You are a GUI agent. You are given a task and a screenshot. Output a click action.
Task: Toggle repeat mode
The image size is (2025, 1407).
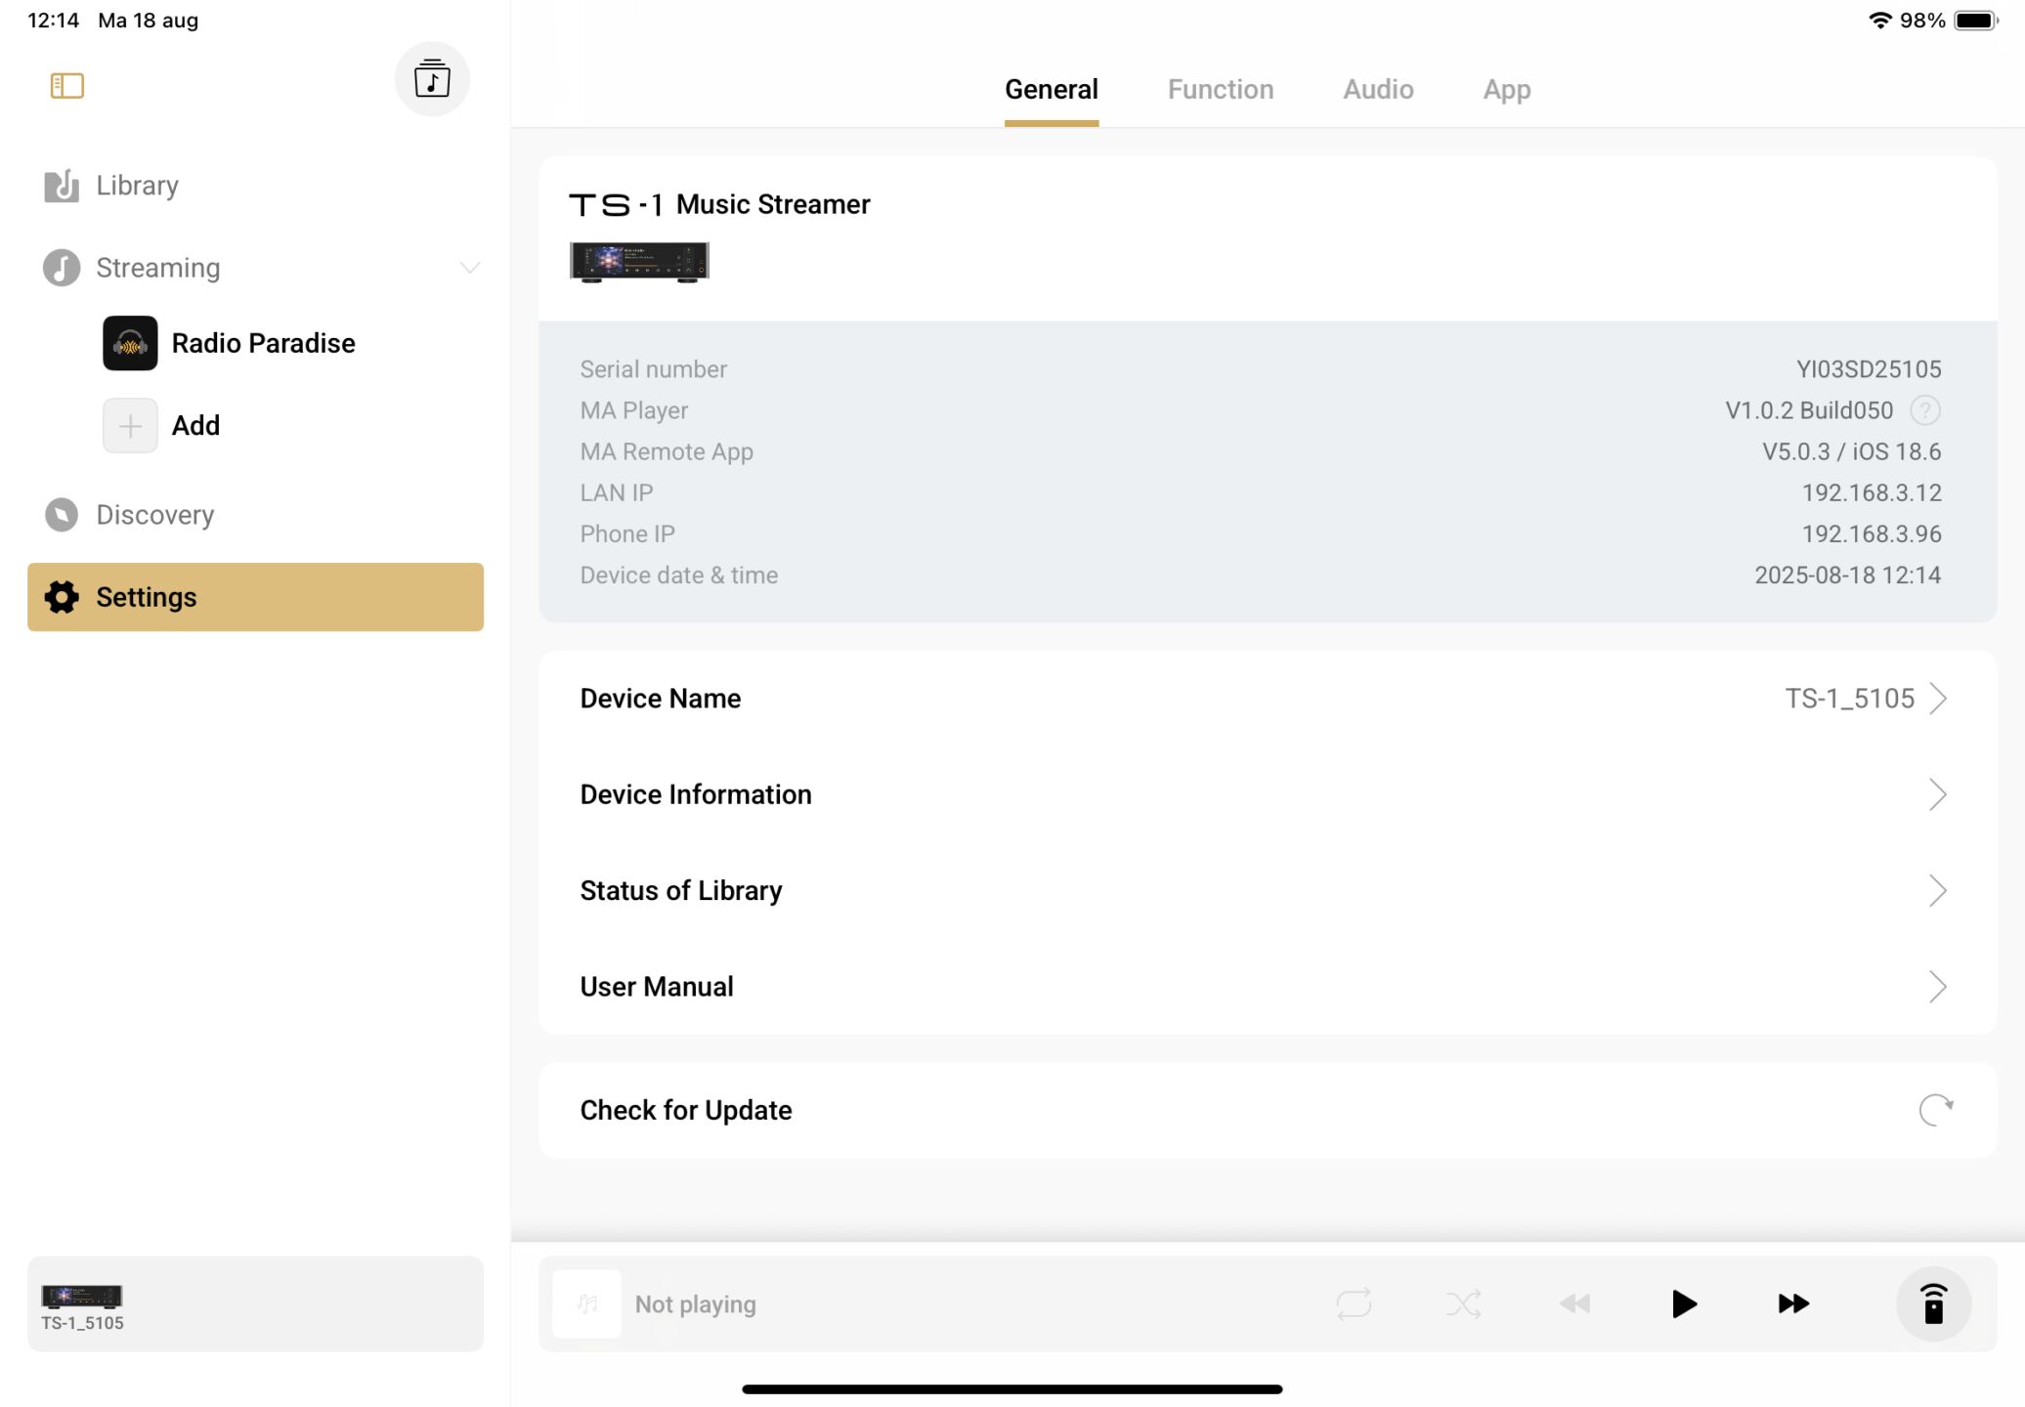pyautogui.click(x=1354, y=1303)
